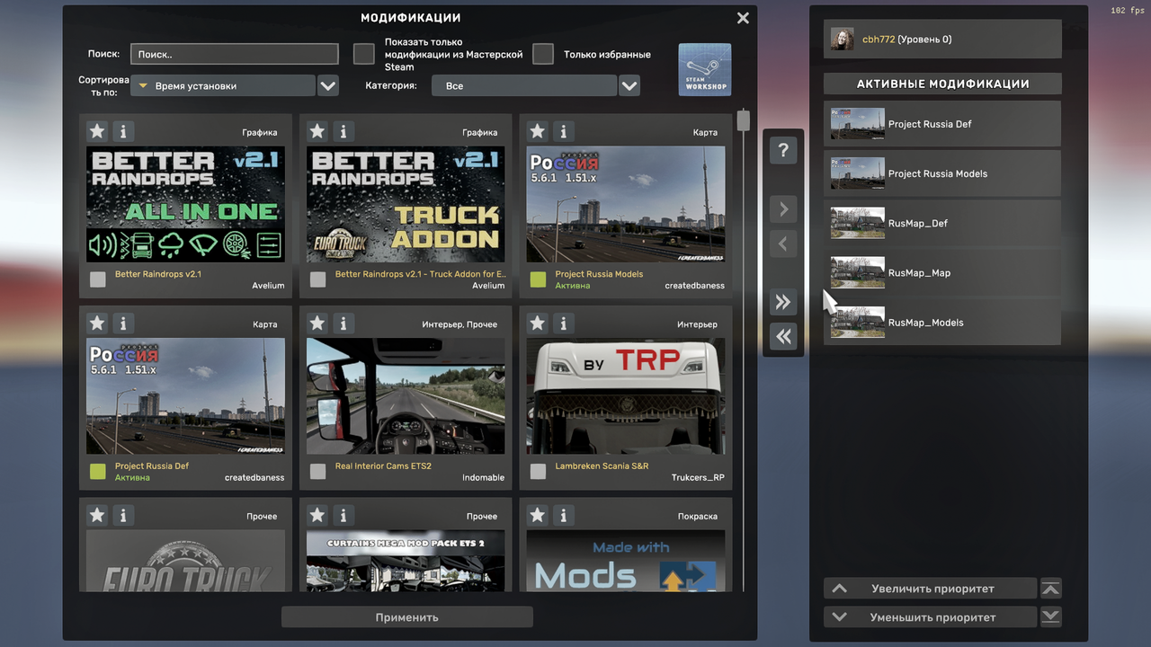The image size is (1151, 647).
Task: Toggle Только избранные checkbox
Action: pos(543,54)
